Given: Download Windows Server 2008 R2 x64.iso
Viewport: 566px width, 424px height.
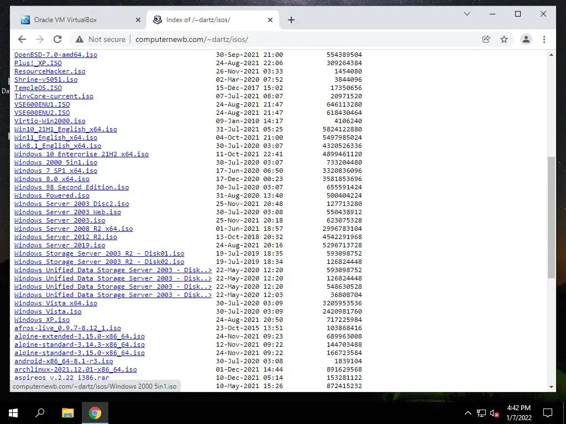Looking at the screenshot, I should 74,229.
